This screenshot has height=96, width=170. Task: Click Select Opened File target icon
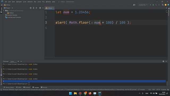click(x=31, y=8)
